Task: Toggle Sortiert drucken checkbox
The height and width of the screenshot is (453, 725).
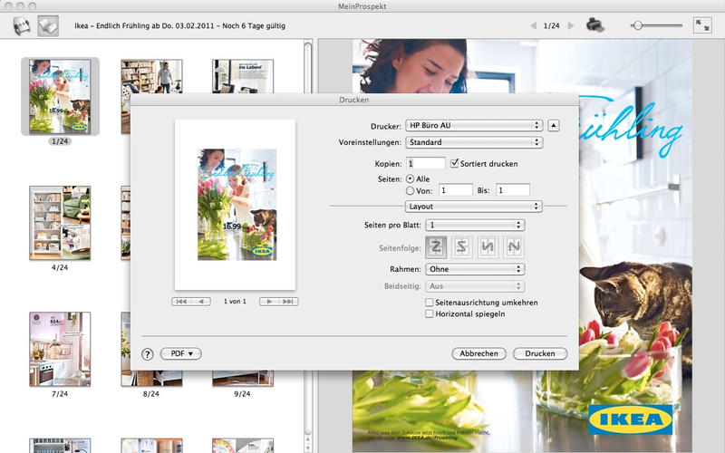Action: pos(455,163)
